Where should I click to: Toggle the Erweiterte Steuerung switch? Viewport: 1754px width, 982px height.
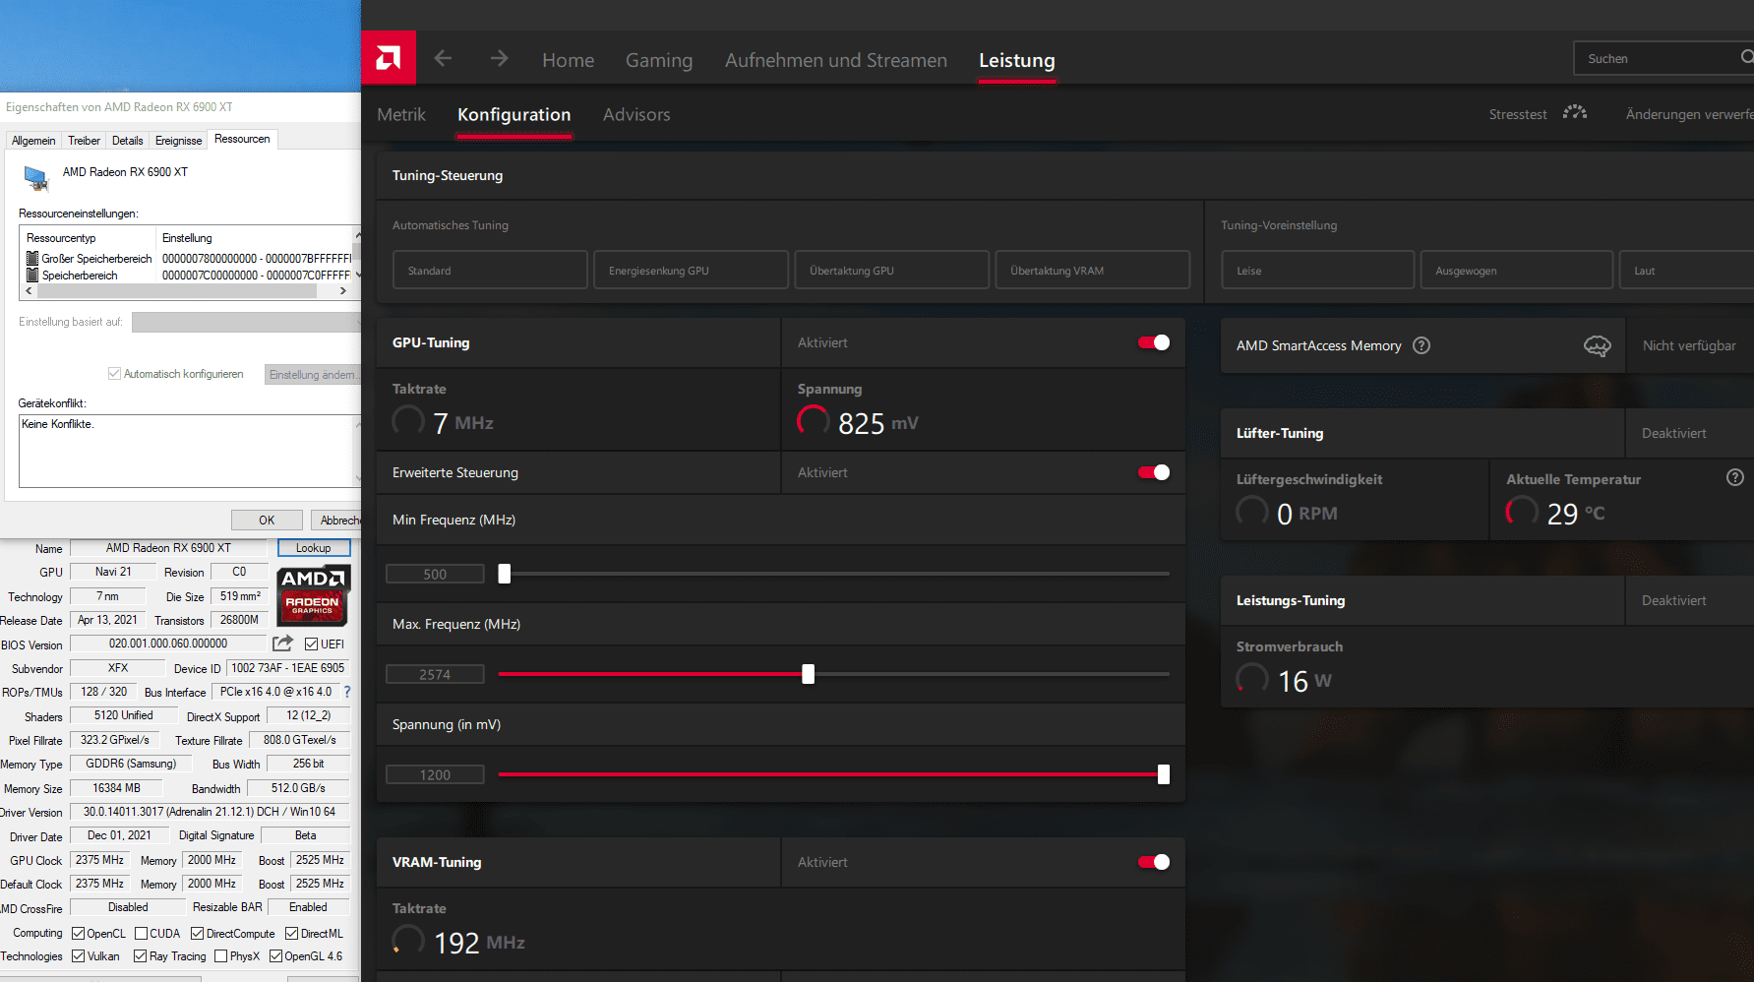coord(1154,472)
